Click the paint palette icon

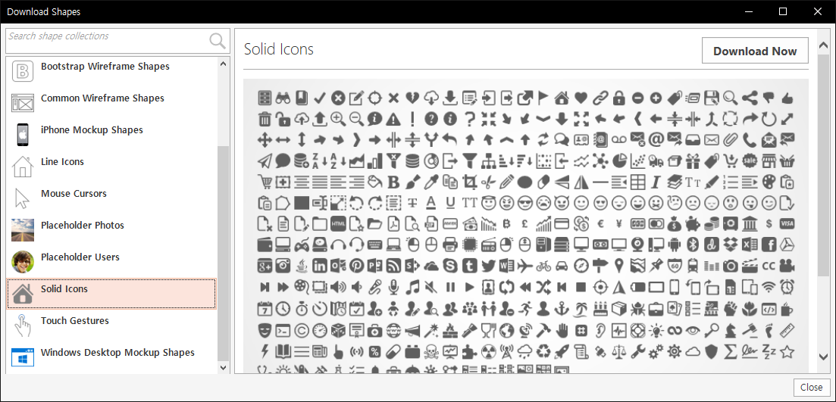click(769, 182)
